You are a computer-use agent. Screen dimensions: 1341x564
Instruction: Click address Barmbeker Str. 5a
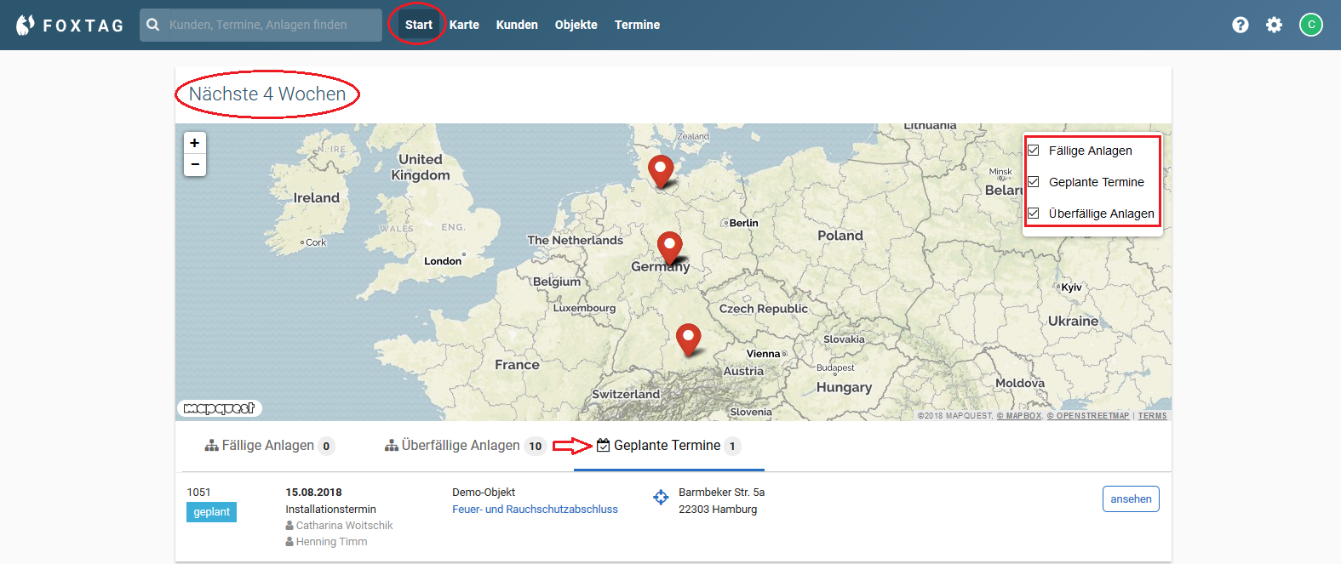721,493
